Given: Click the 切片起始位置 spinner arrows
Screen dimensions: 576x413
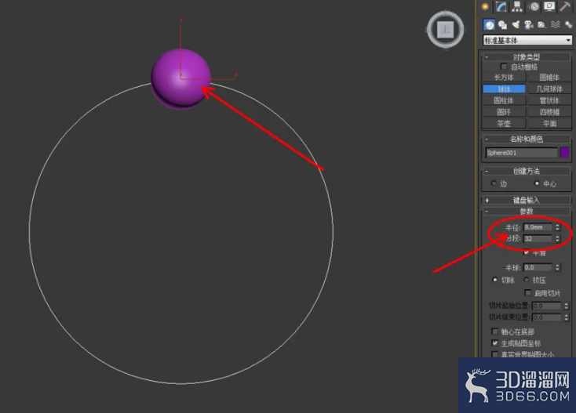Looking at the screenshot, I should [x=567, y=306].
